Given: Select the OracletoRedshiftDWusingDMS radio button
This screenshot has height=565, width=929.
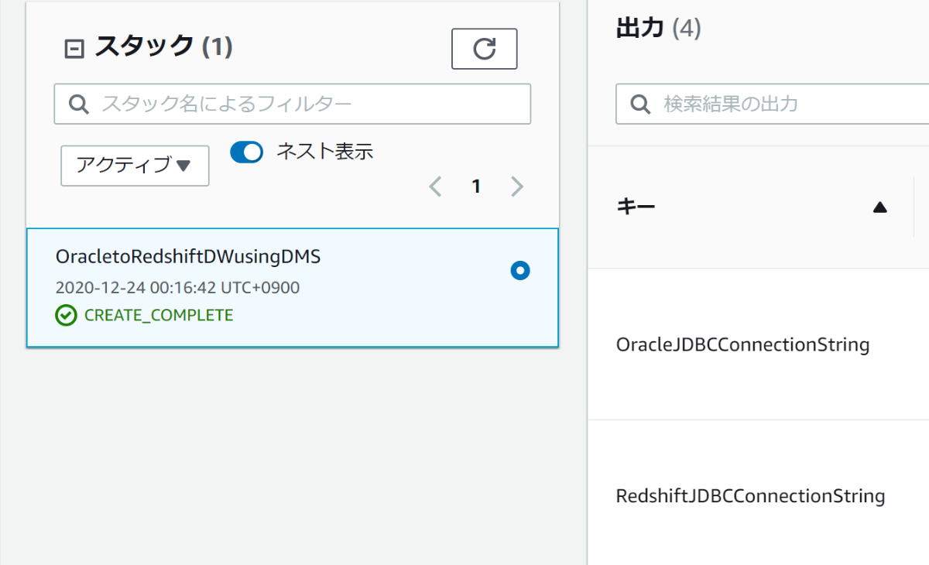Looking at the screenshot, I should (x=520, y=271).
